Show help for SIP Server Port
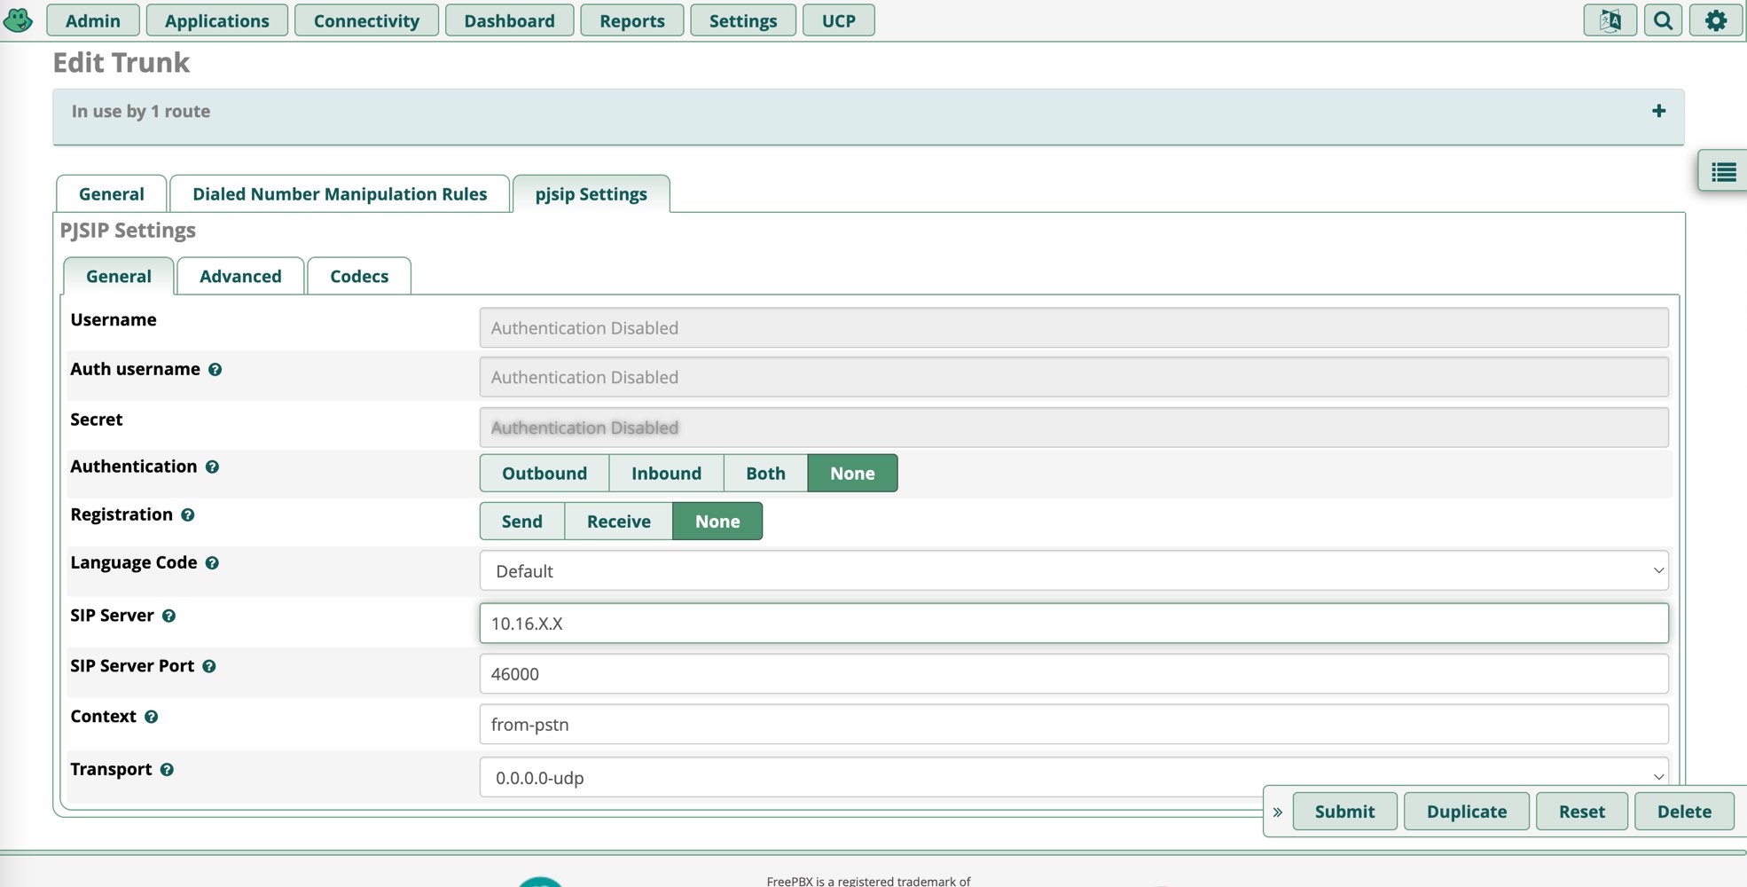Screen dimensions: 1747x887 (209, 667)
